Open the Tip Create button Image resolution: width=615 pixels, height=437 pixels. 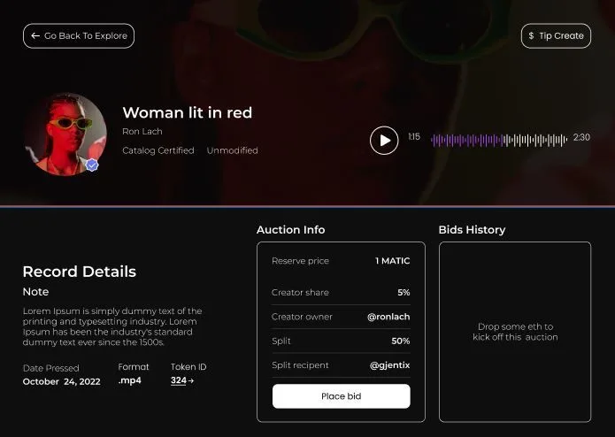click(556, 35)
